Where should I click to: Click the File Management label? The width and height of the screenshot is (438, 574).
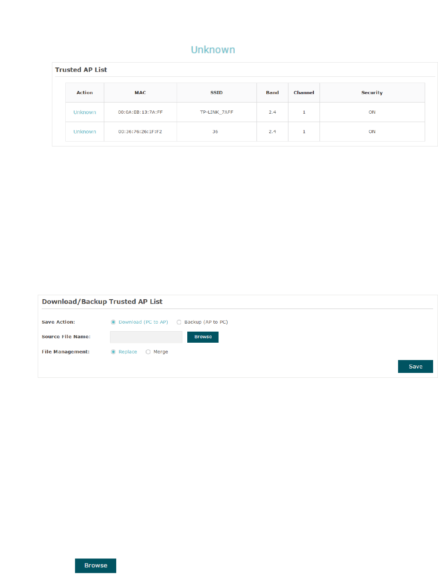66,352
